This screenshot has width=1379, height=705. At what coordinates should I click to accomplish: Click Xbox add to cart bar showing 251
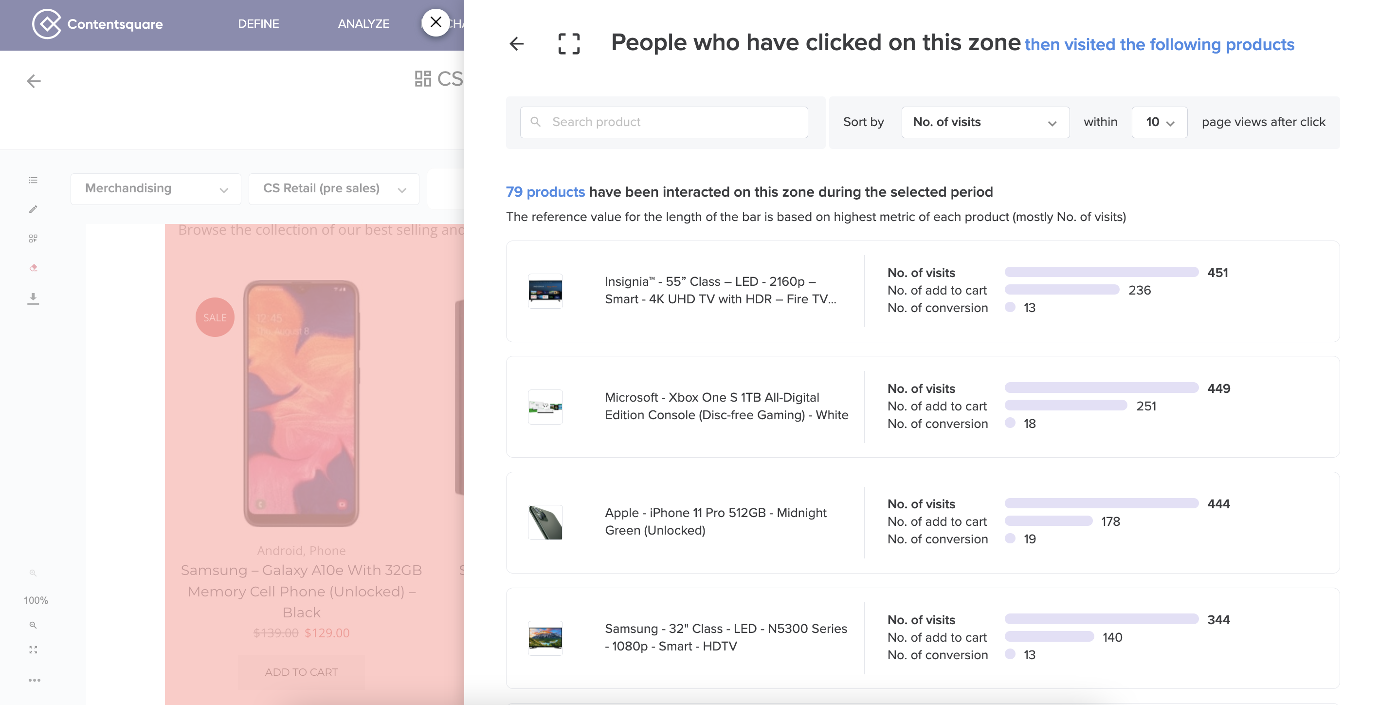click(1066, 406)
